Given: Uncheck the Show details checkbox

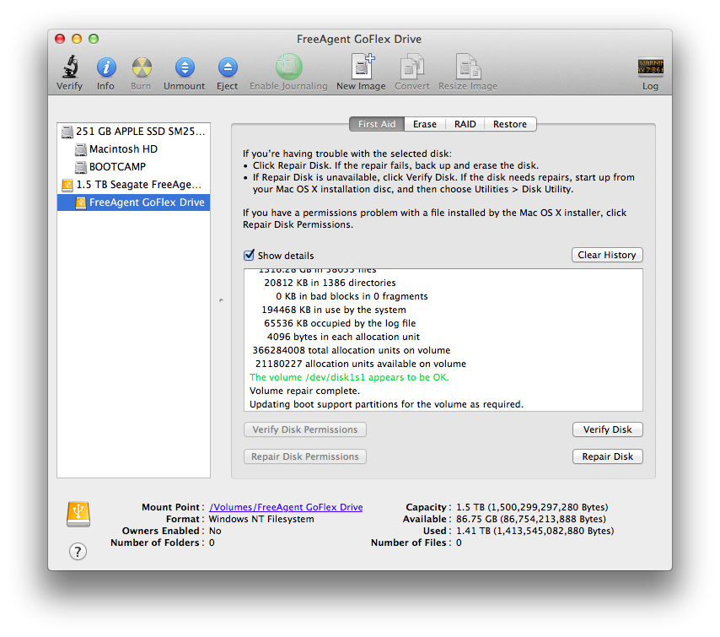Looking at the screenshot, I should [249, 255].
